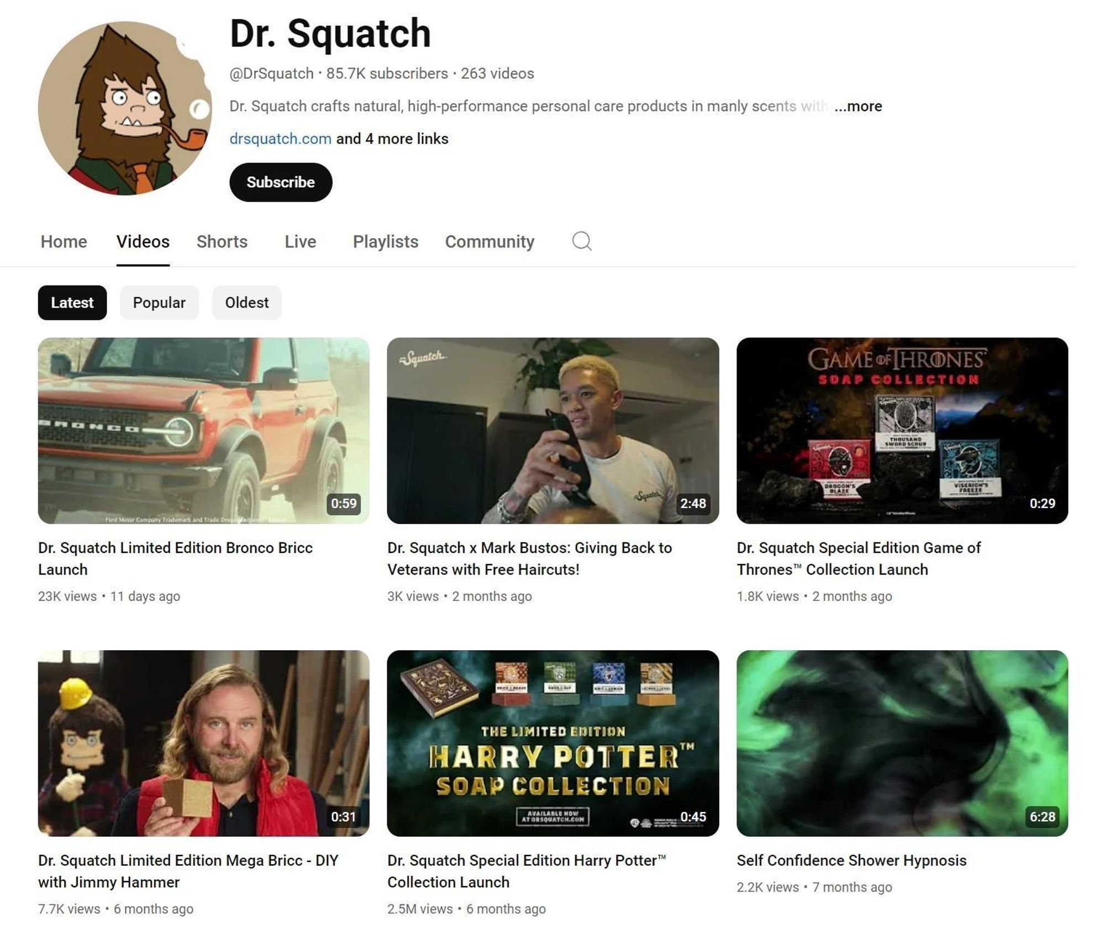Click title 'Mega Bricc - DIY with Jimmy Hammer'
The width and height of the screenshot is (1105, 949).
tap(188, 871)
